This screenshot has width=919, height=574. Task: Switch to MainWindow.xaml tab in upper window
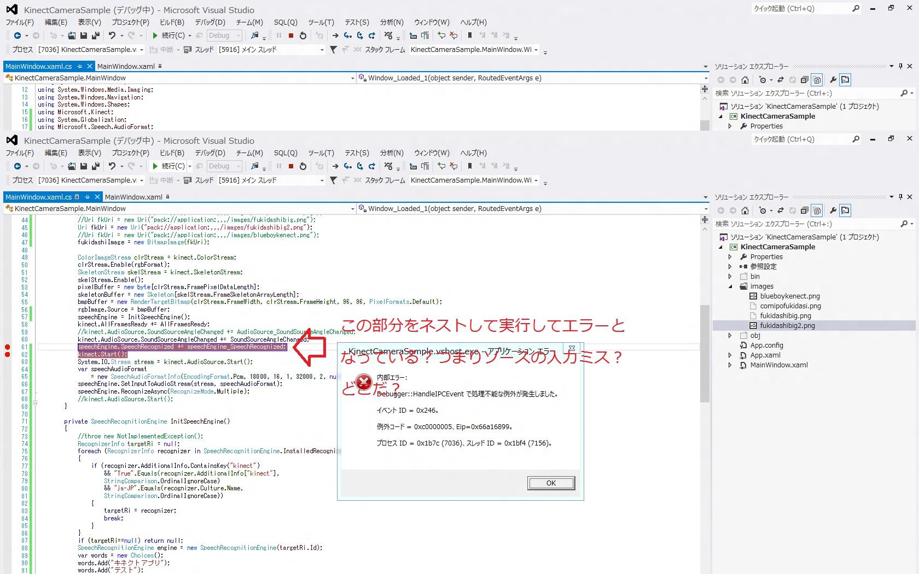tap(126, 66)
